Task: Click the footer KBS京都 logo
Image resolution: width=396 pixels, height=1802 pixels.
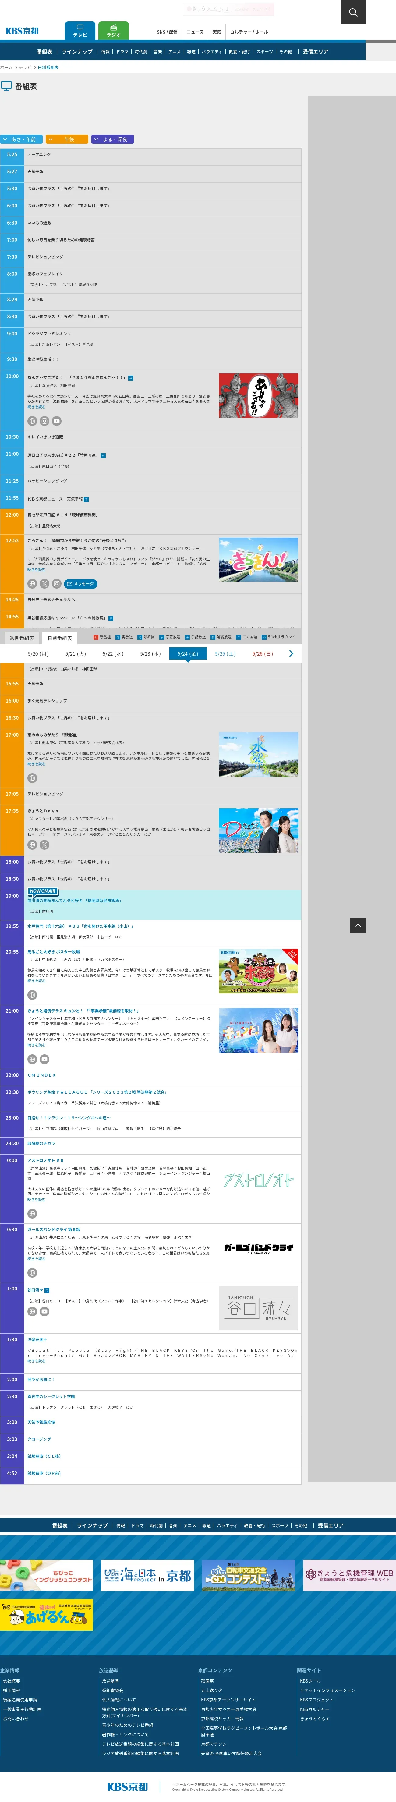Action: pos(127,1786)
